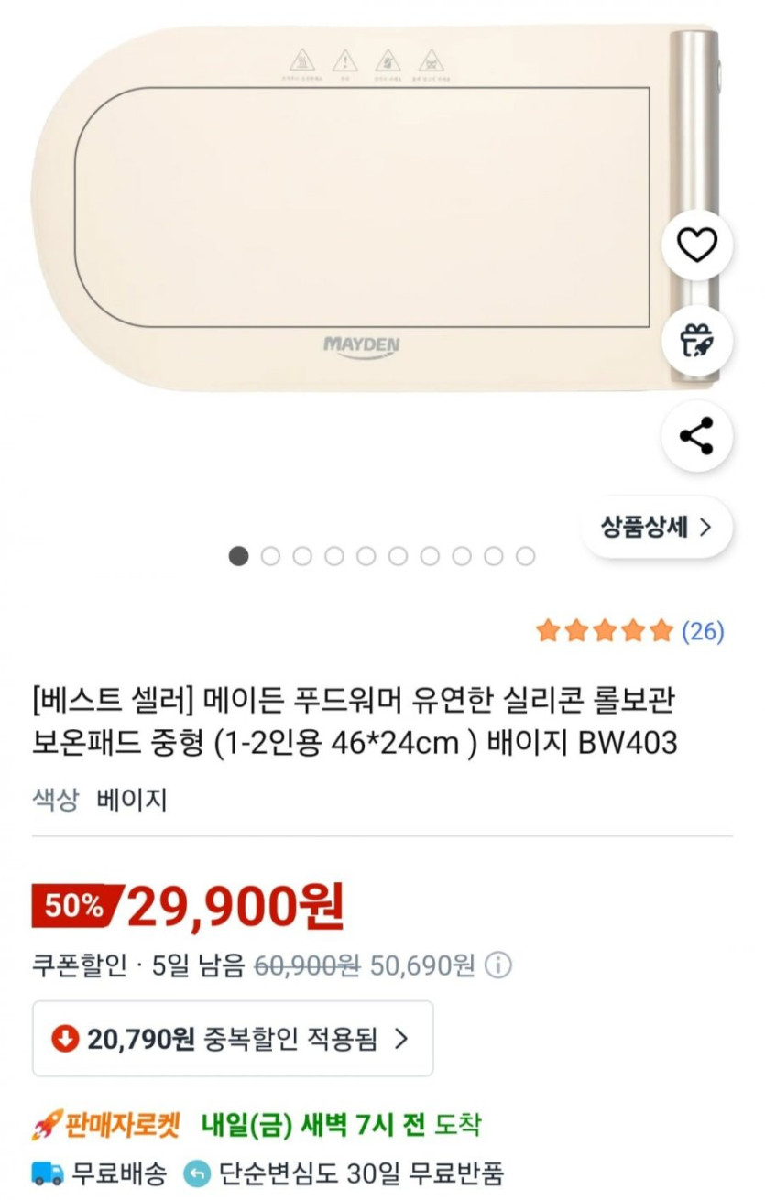Tap the five-star rating
This screenshot has width=765, height=1200.
[605, 631]
